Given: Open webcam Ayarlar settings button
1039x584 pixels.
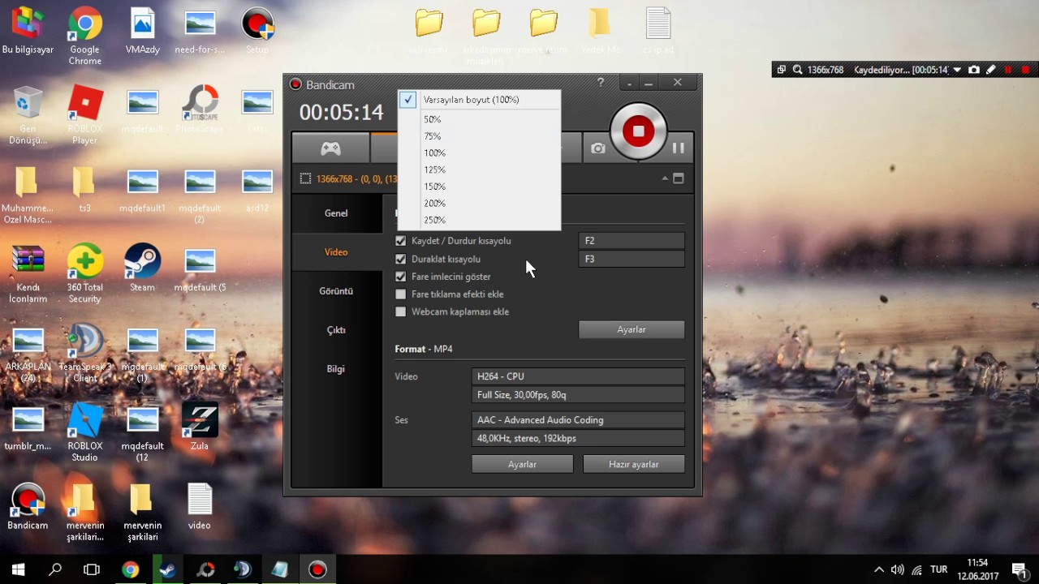Looking at the screenshot, I should 631,329.
